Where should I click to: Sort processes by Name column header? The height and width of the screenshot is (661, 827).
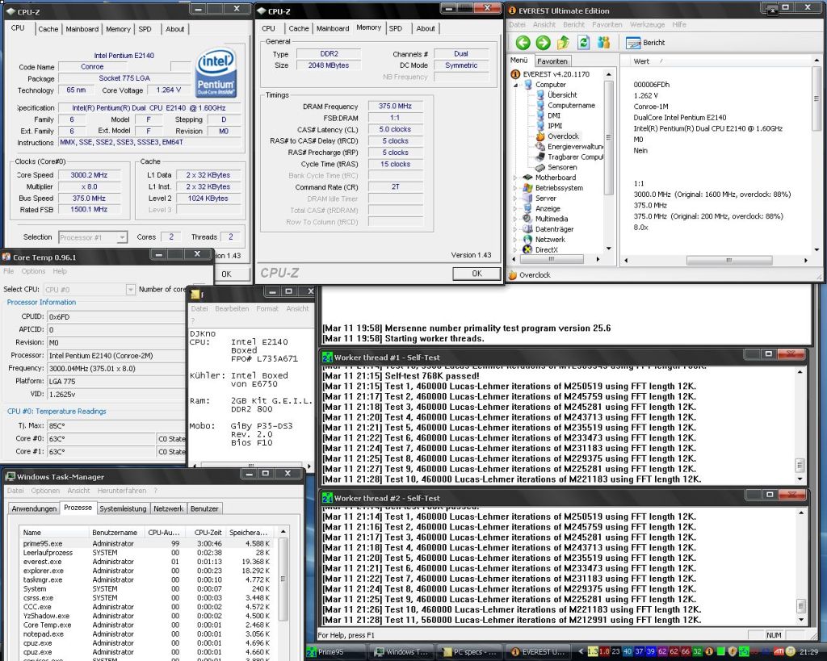(54, 533)
